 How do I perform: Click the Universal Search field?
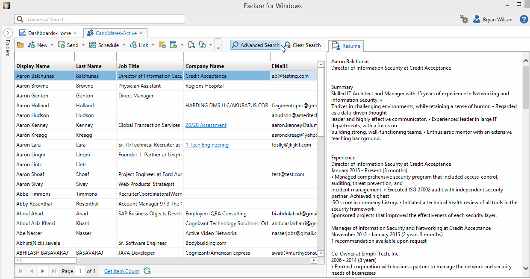tap(100, 19)
